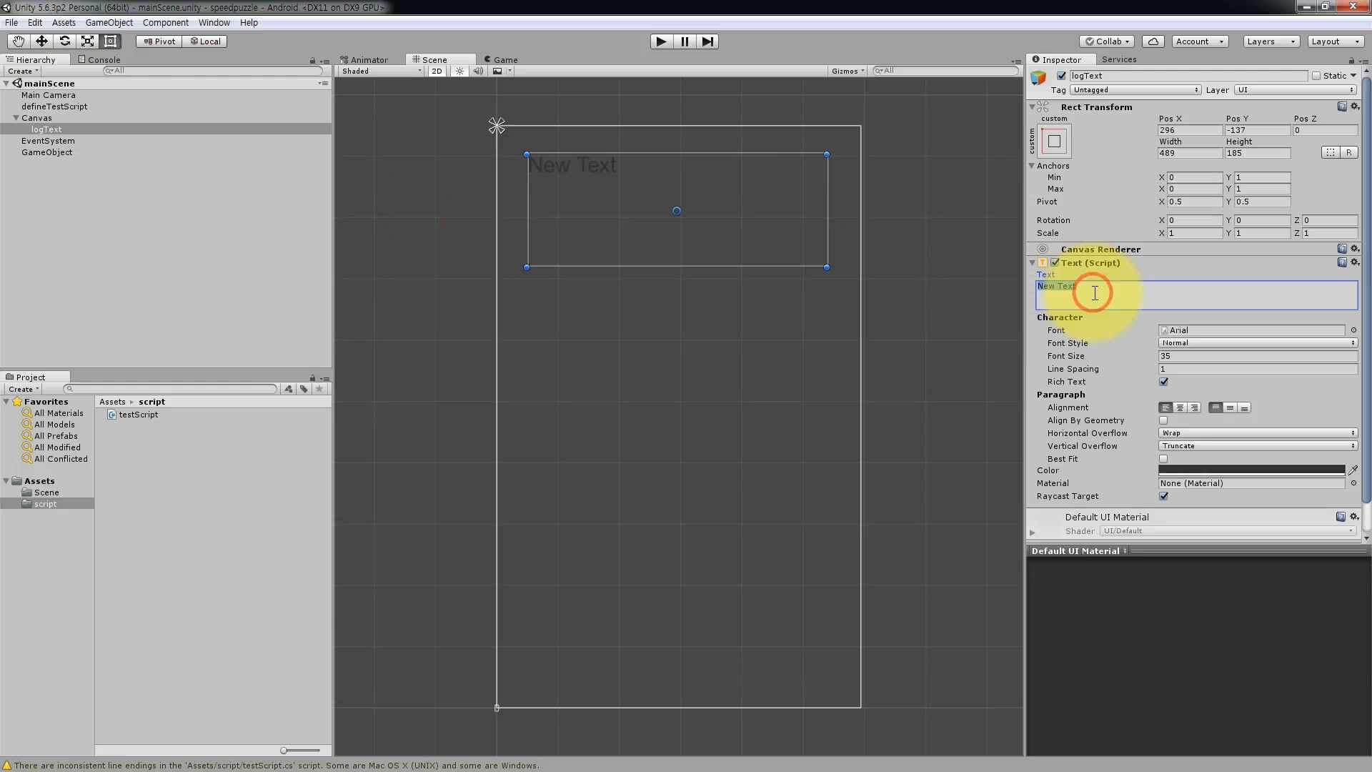Open Canvas Renderer gear menu
Viewport: 1372px width, 772px height.
click(1355, 249)
